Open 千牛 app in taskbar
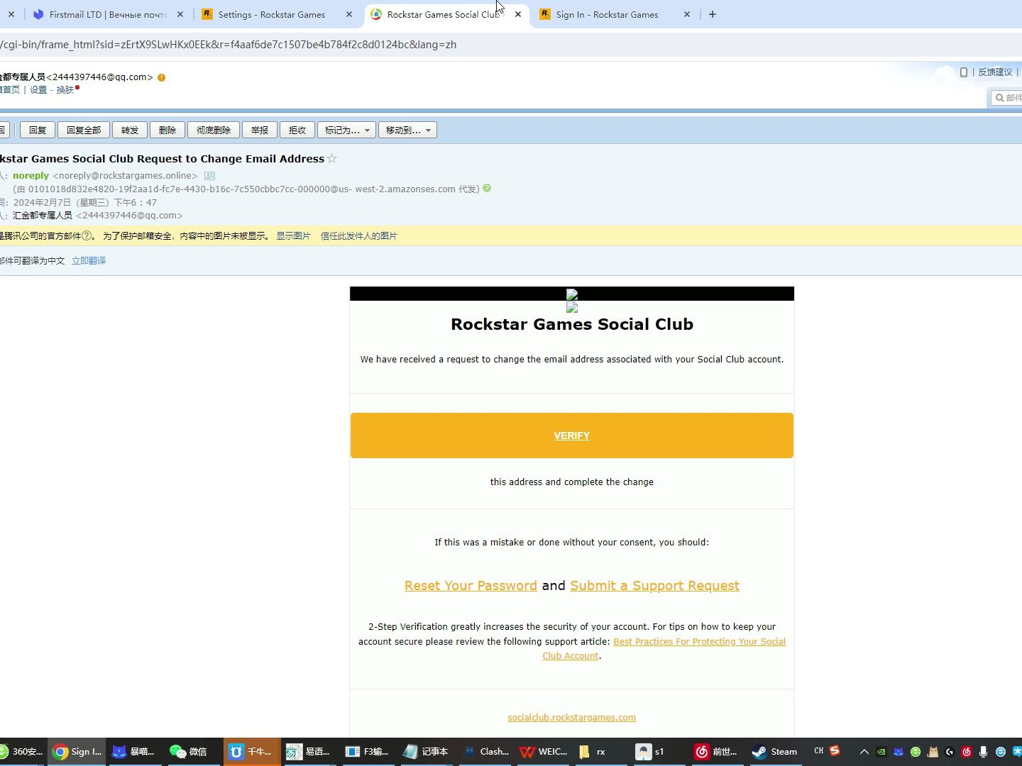1022x766 pixels. pos(252,752)
